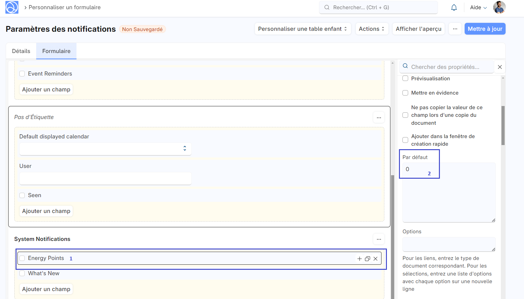Add a field with the plus icon on Energy Points

tap(359, 258)
